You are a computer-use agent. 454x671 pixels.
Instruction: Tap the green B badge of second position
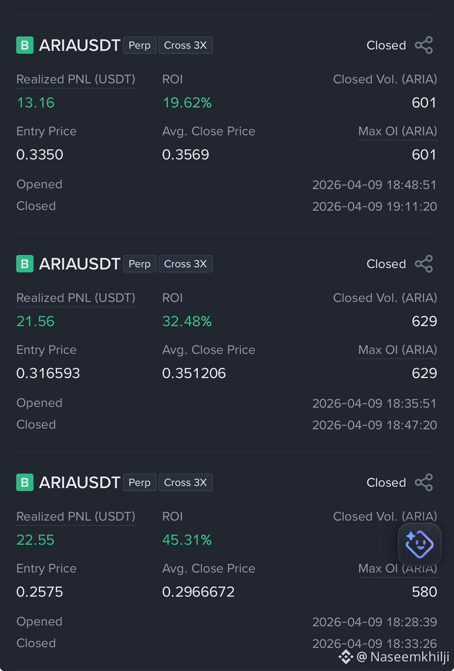25,264
